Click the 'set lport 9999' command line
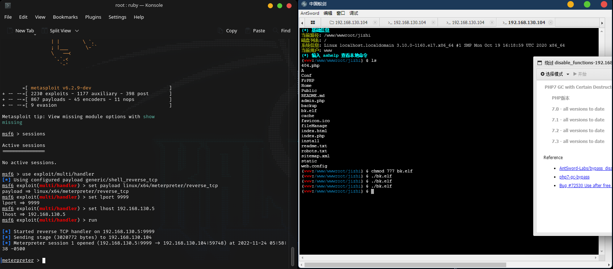Screen dimensions: 613x269 coord(109,197)
